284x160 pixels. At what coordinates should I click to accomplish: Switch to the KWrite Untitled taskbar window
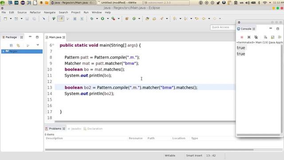pyautogui.click(x=119, y=3)
